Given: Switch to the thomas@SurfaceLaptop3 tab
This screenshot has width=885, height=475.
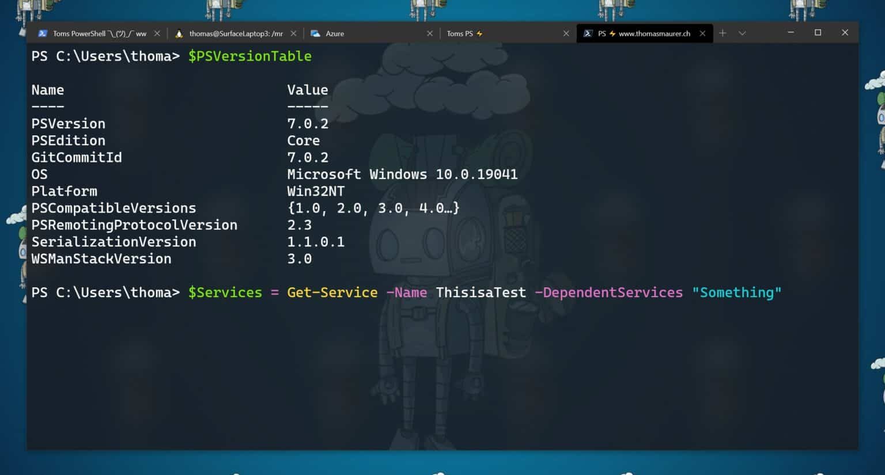Looking at the screenshot, I should pyautogui.click(x=235, y=33).
